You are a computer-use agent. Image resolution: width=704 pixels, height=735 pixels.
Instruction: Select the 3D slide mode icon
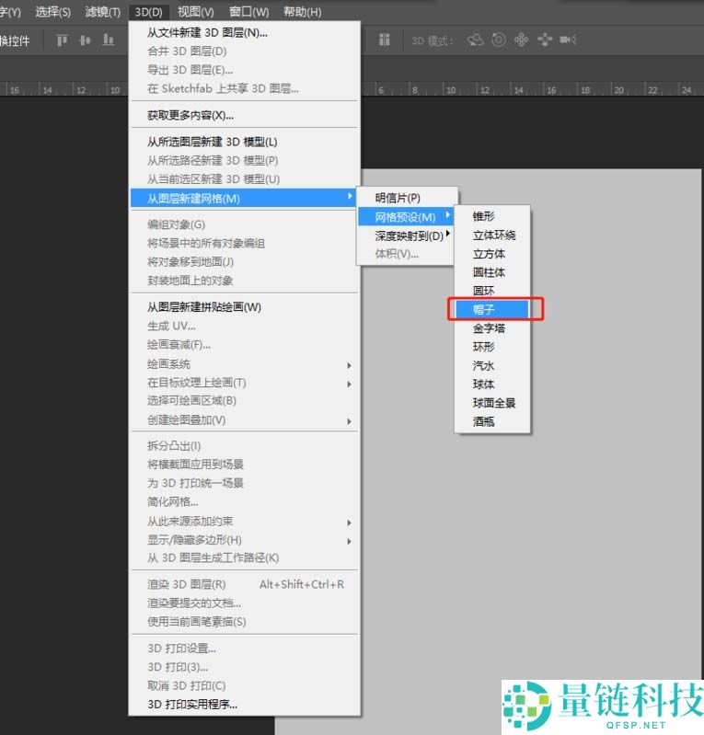click(x=545, y=40)
